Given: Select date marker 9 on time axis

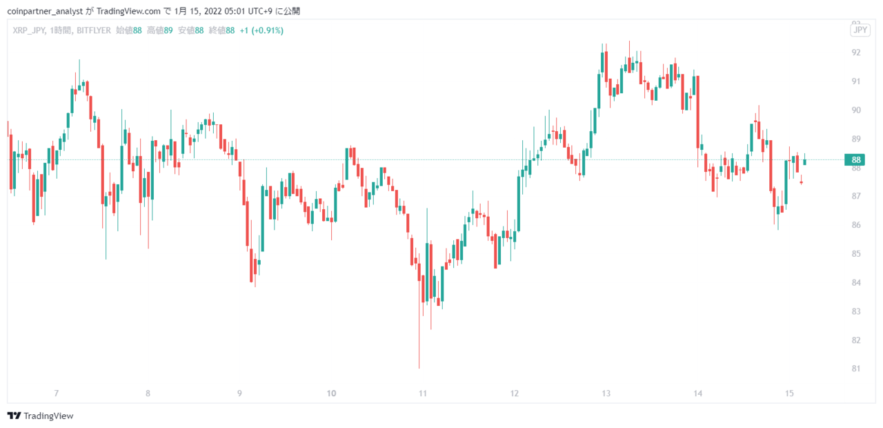Looking at the screenshot, I should (239, 393).
